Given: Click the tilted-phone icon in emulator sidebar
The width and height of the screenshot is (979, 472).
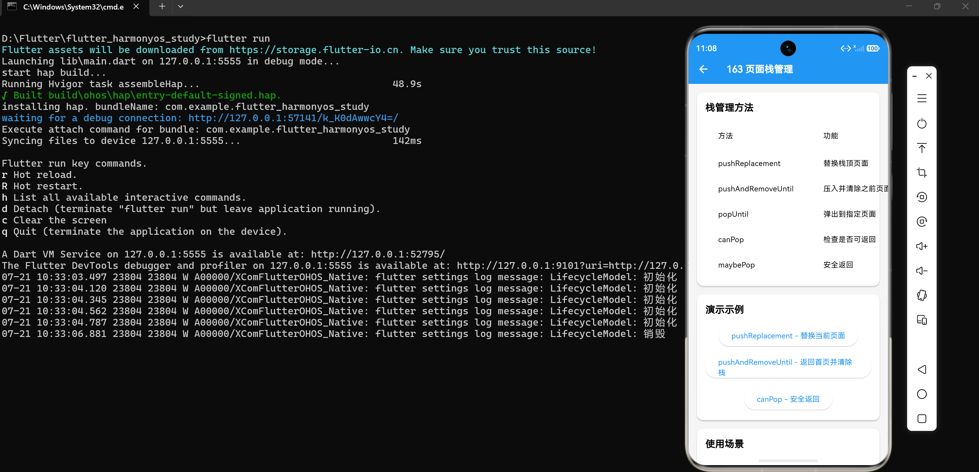Looking at the screenshot, I should point(922,295).
